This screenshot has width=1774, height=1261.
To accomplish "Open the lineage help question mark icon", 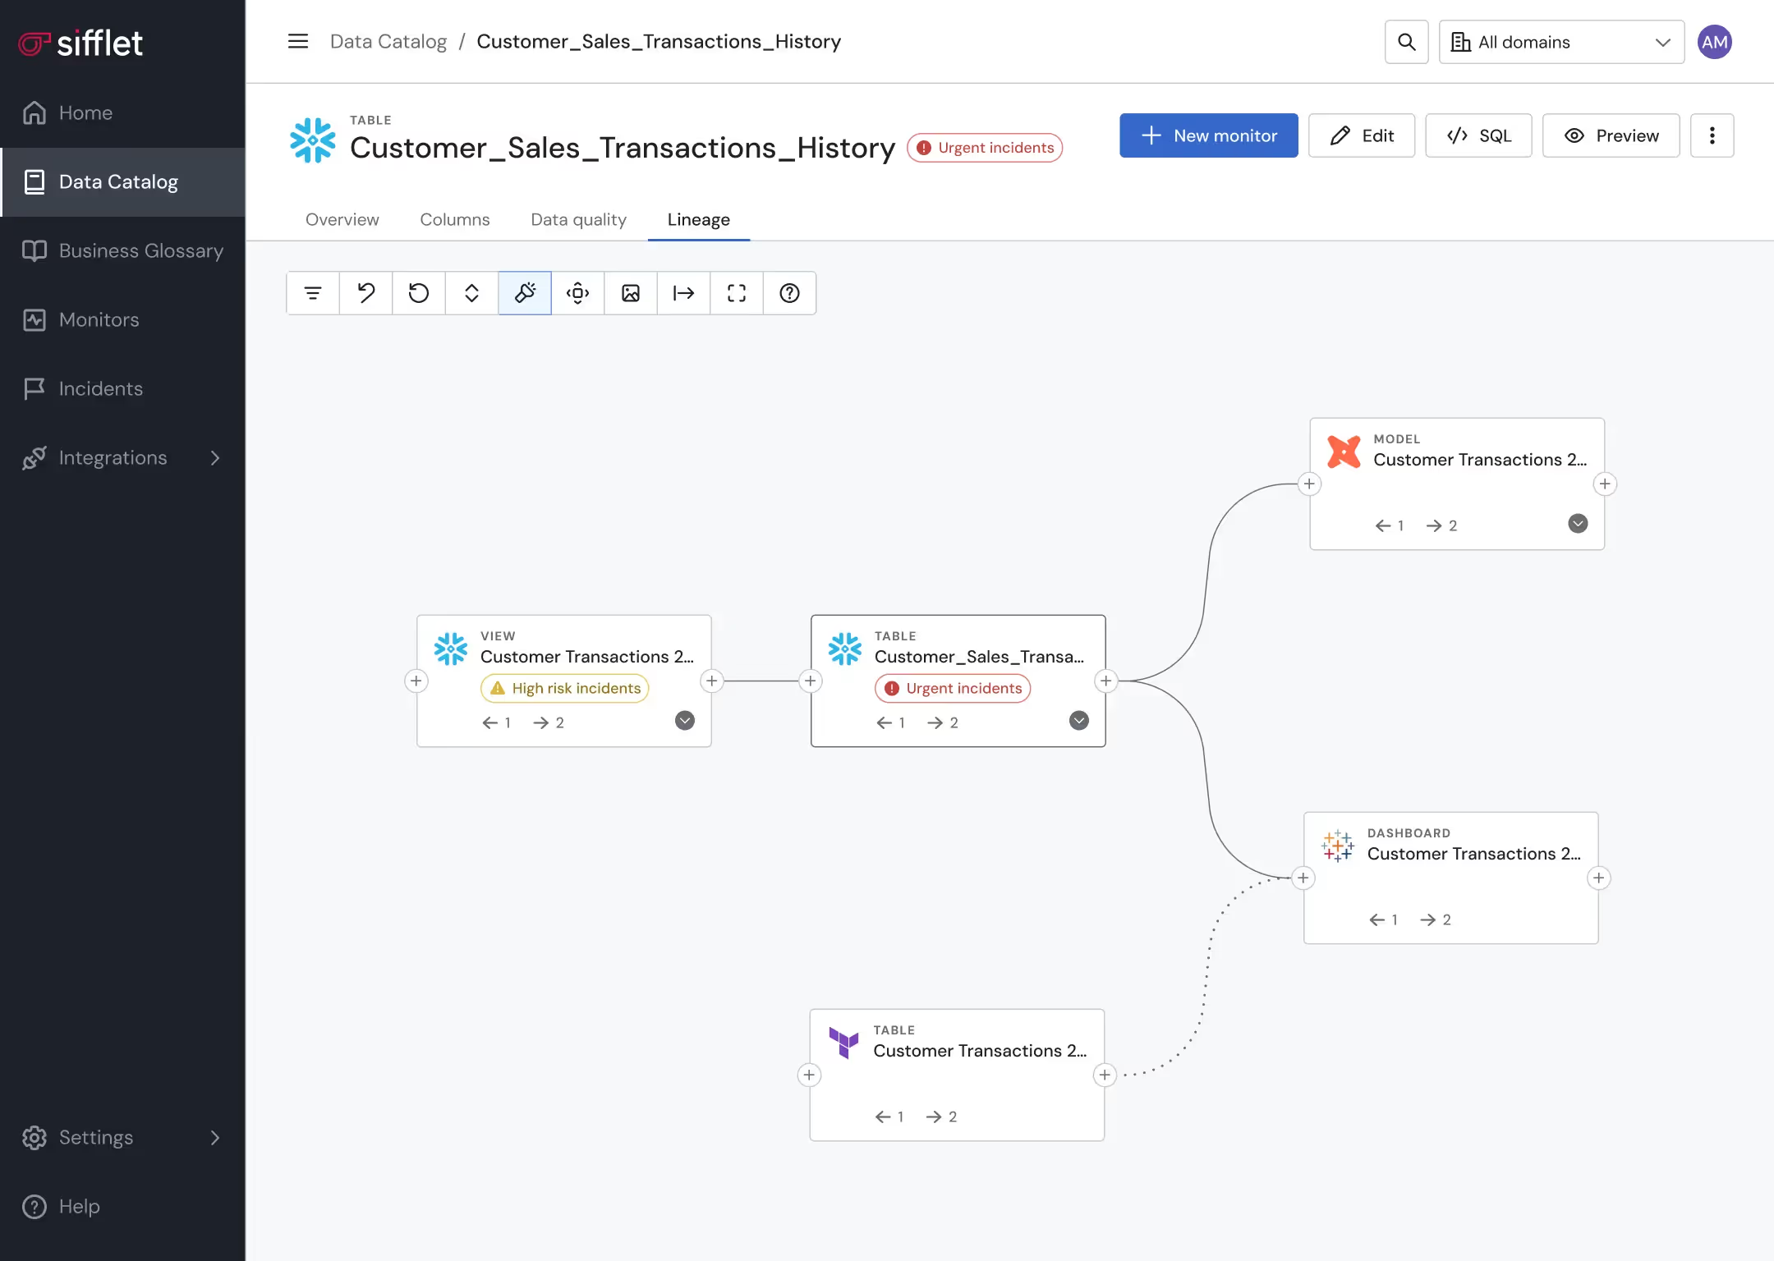I will (x=789, y=293).
